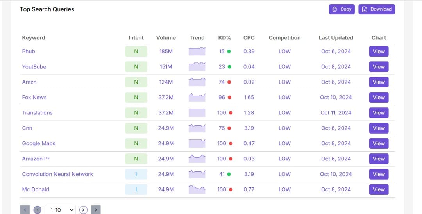Click I intent badge for Convolution Neural Network

coord(136,174)
